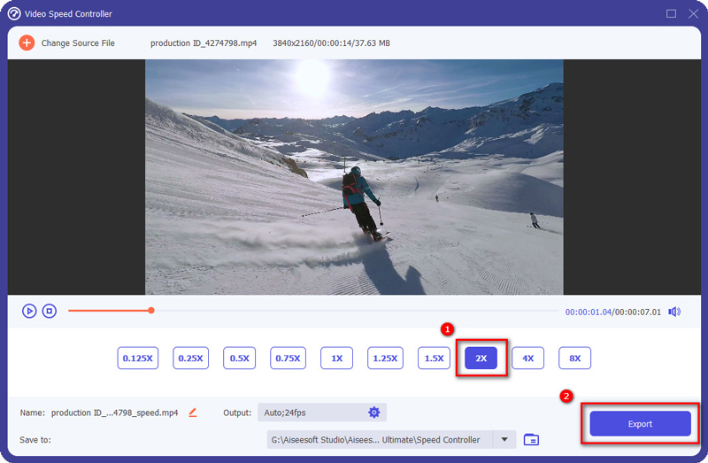Click the Export button
The height and width of the screenshot is (463, 708).
[x=640, y=424]
